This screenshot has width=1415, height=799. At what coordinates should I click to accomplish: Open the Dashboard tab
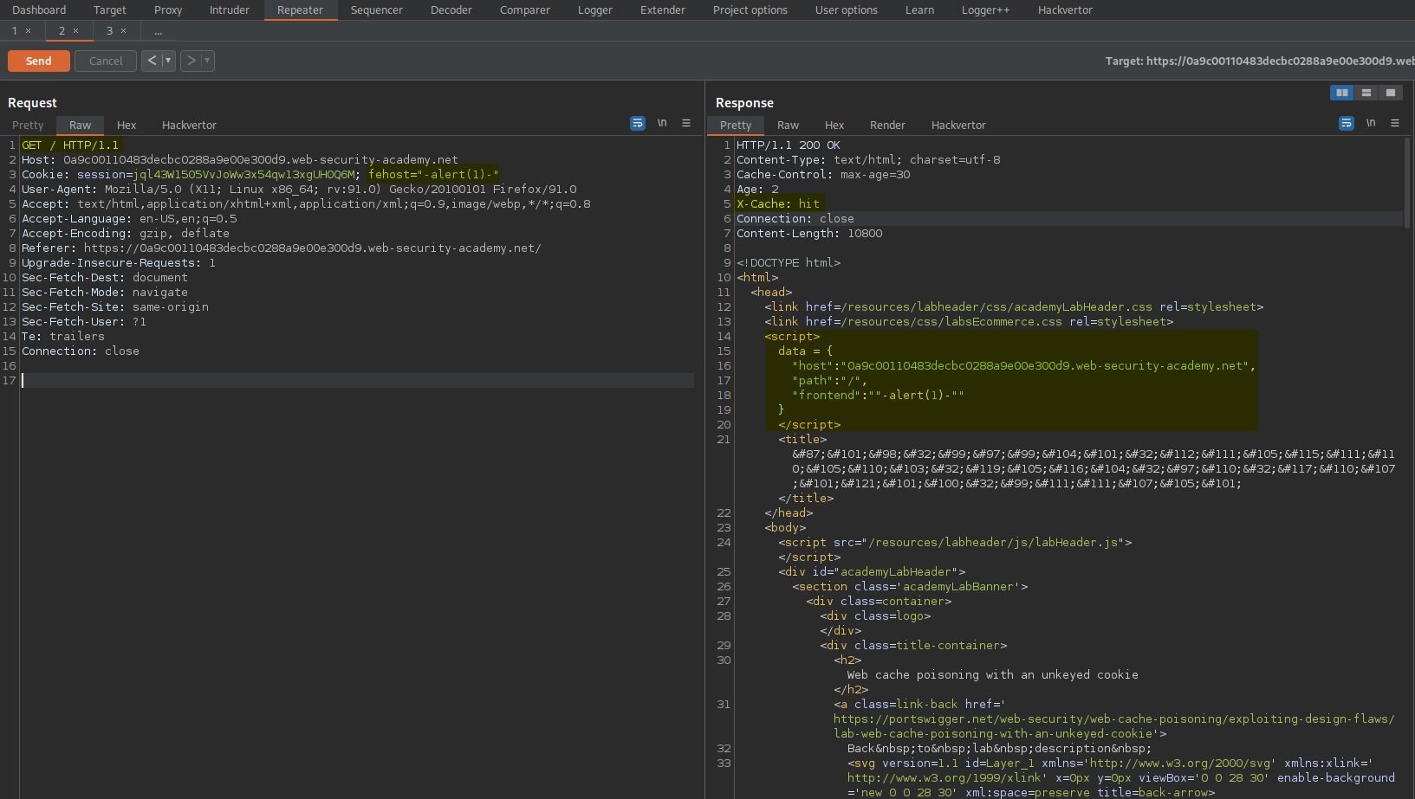click(x=39, y=10)
